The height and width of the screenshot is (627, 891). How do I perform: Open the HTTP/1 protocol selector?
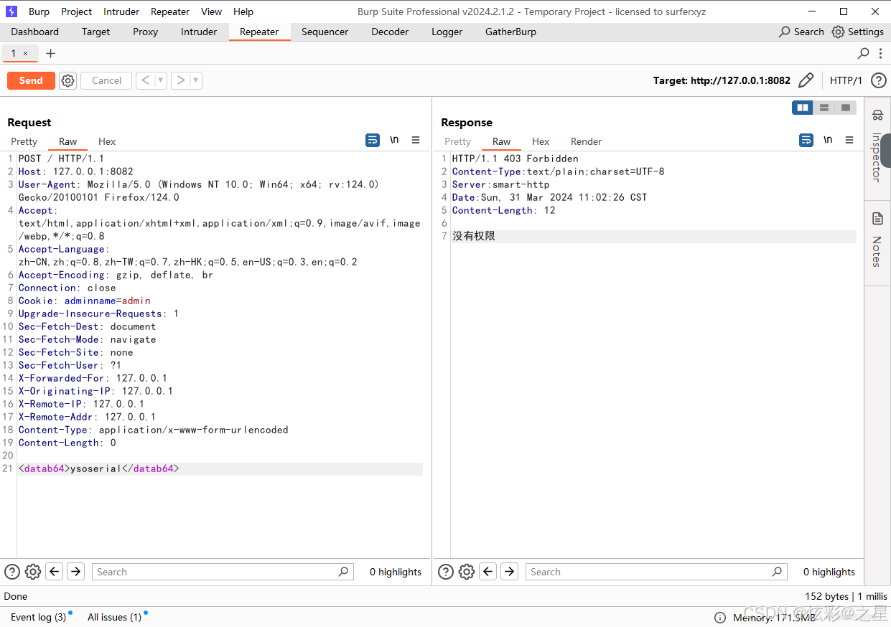click(846, 80)
